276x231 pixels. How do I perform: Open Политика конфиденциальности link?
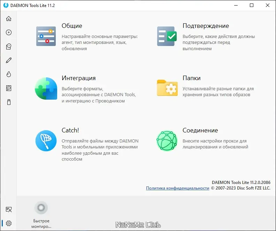tap(178, 188)
